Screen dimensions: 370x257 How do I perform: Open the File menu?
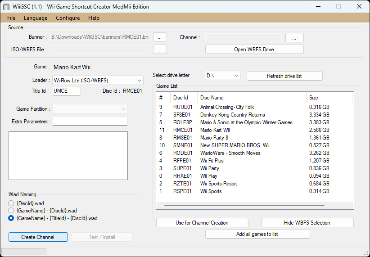(11, 18)
